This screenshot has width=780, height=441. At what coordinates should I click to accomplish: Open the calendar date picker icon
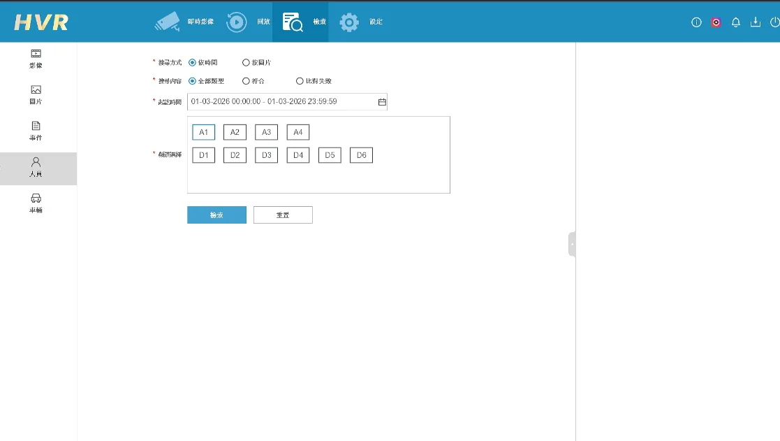[382, 102]
